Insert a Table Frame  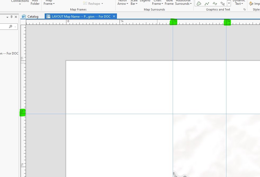(x=169, y=3)
